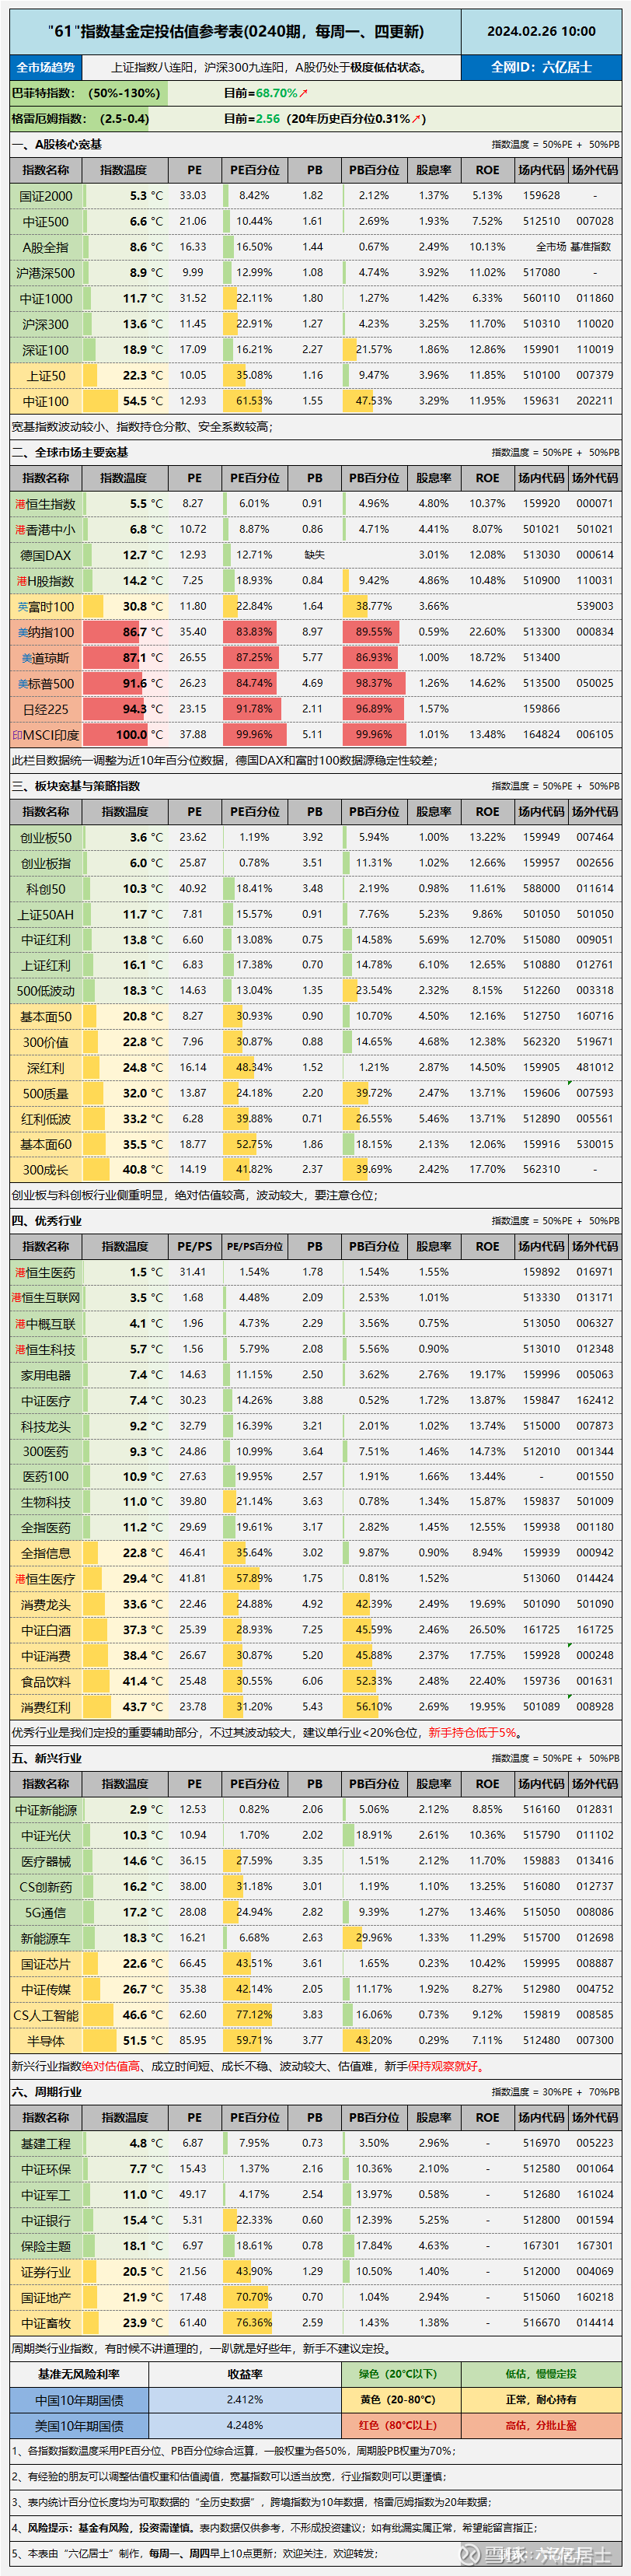Select the 中证畜牧 off-exchange code 014414
This screenshot has height=2576, width=631.
coord(594,2323)
